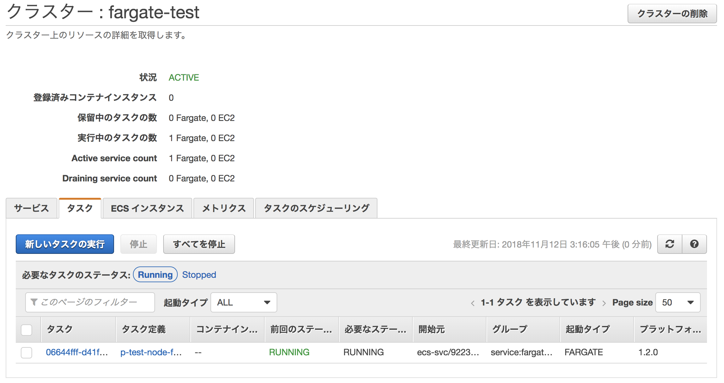Select the Running status filter
Viewport: 724px width, 383px height.
(155, 275)
